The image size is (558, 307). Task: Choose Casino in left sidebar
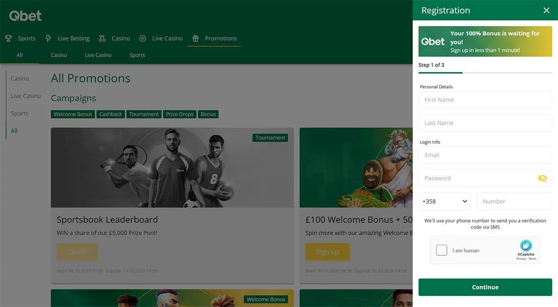click(x=20, y=79)
